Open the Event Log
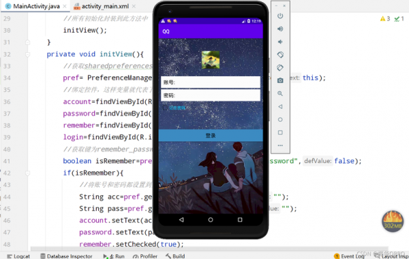409x259 pixels. (x=349, y=256)
